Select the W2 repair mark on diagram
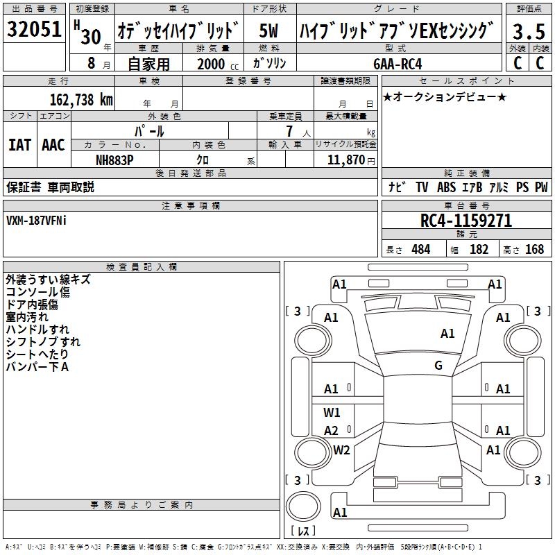This screenshot has height=555, width=555. point(341,450)
